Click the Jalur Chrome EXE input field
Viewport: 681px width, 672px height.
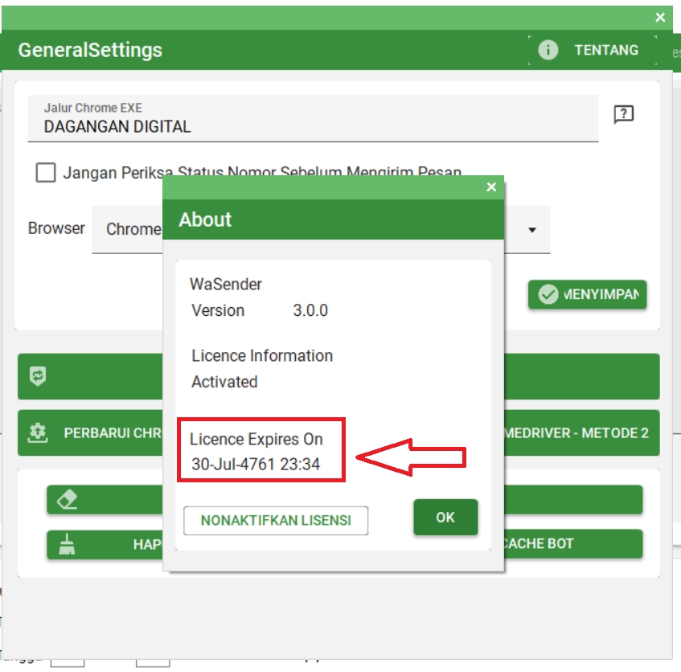pos(313,118)
